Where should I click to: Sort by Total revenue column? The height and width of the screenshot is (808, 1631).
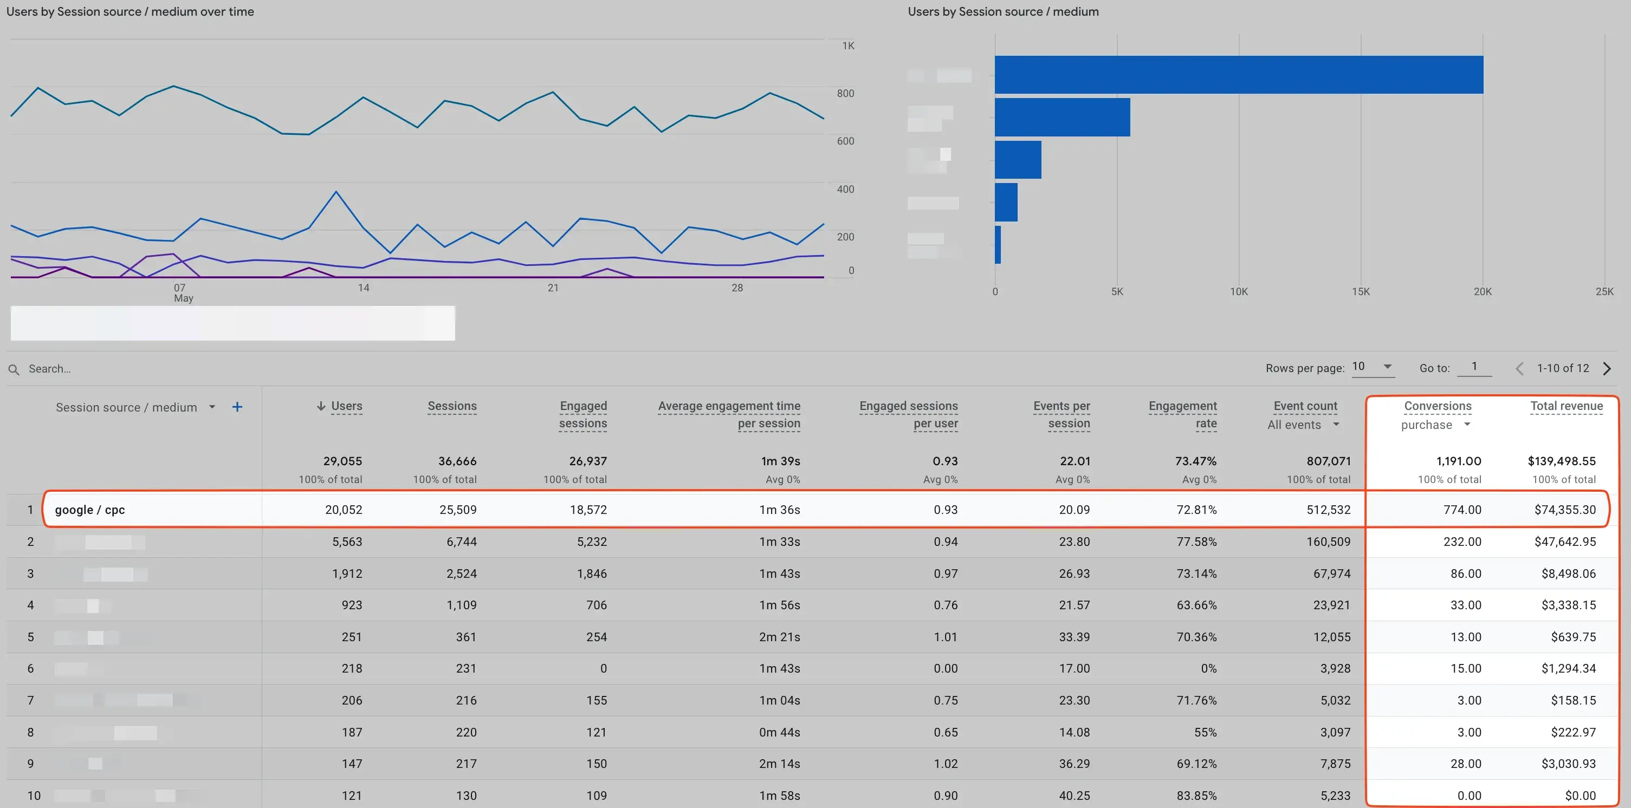click(1567, 406)
